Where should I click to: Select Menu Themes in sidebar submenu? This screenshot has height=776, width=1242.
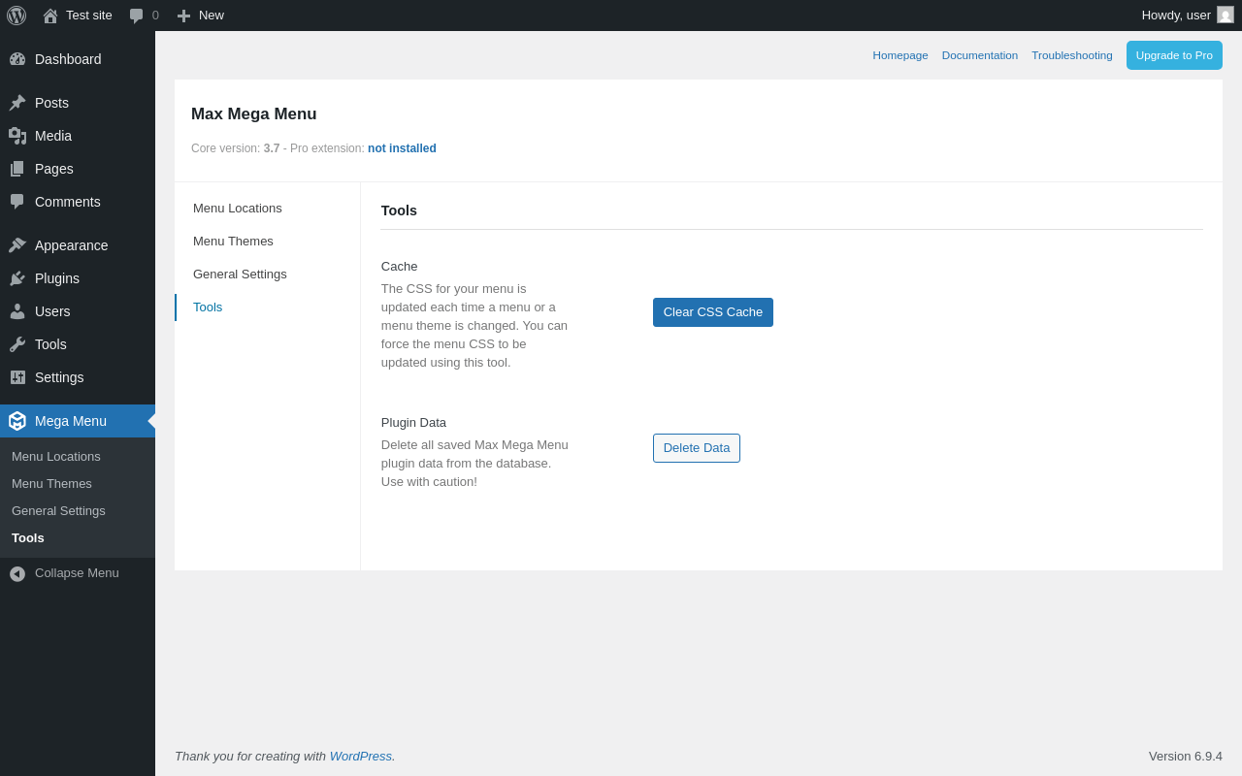pos(51,484)
